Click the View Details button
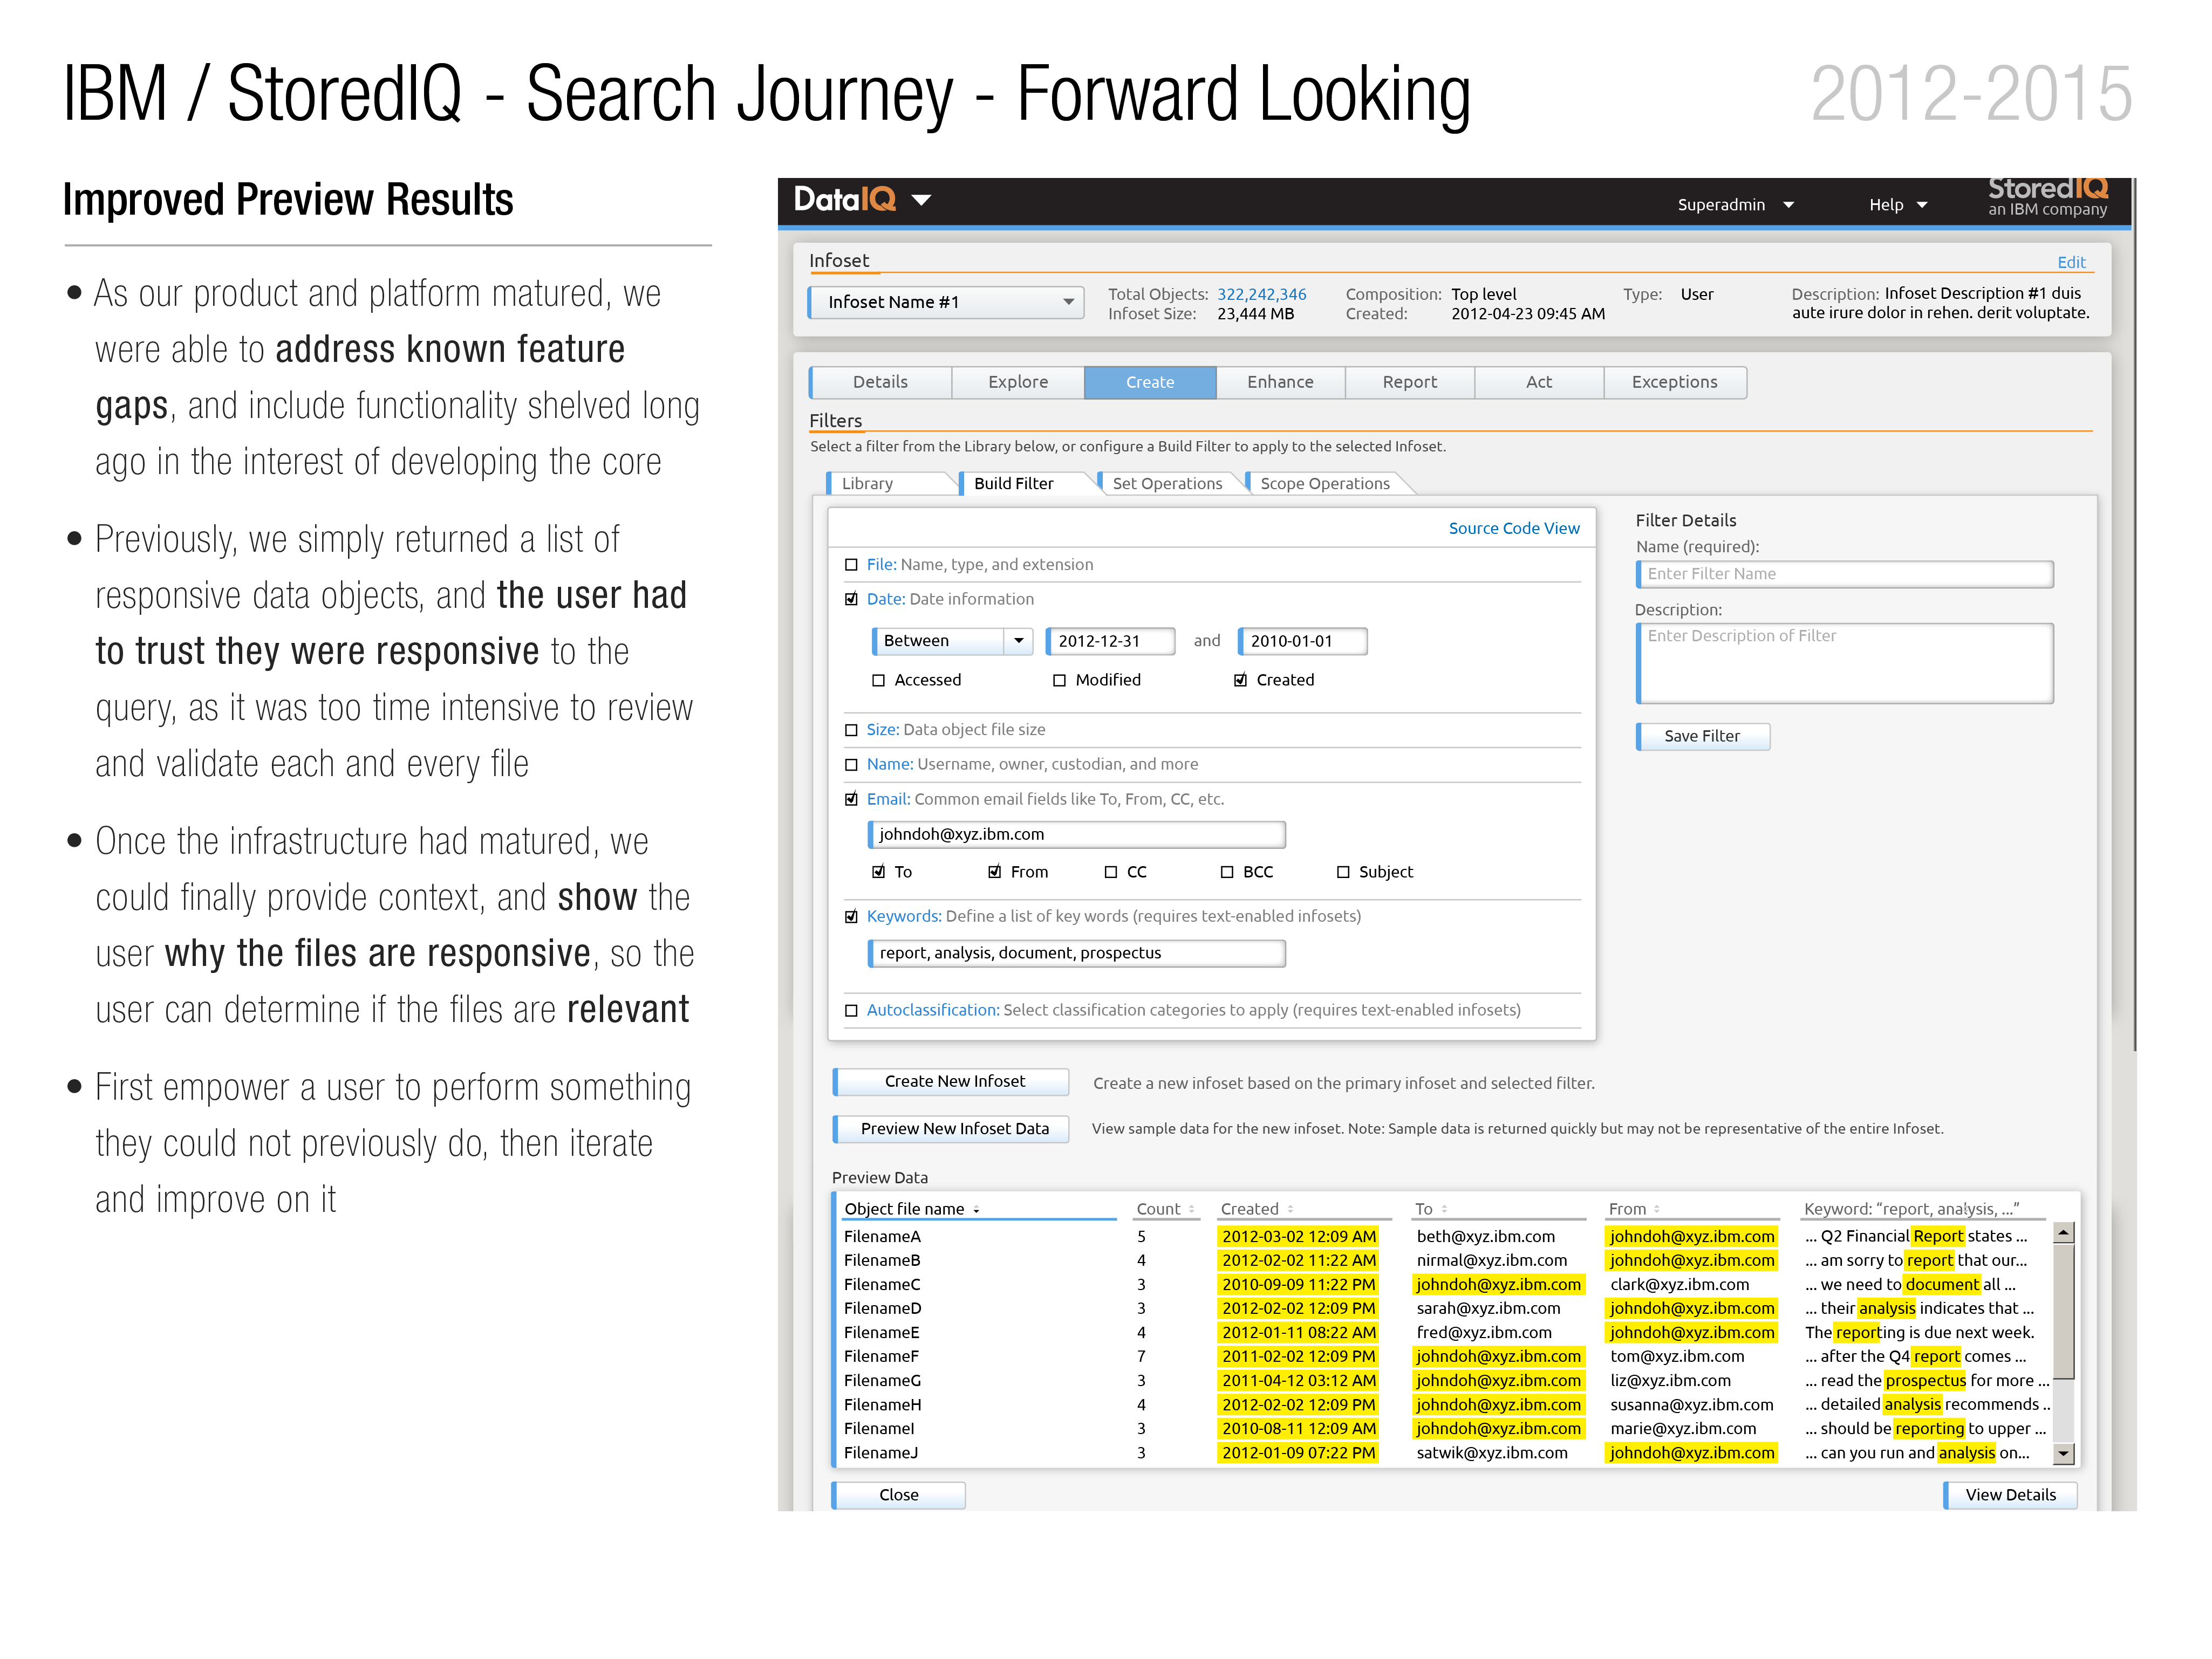 (2010, 1495)
